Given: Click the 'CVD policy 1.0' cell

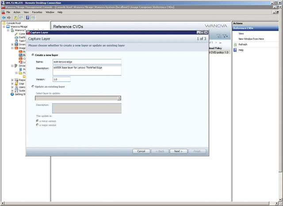Looking at the screenshot, I should click(x=219, y=52).
